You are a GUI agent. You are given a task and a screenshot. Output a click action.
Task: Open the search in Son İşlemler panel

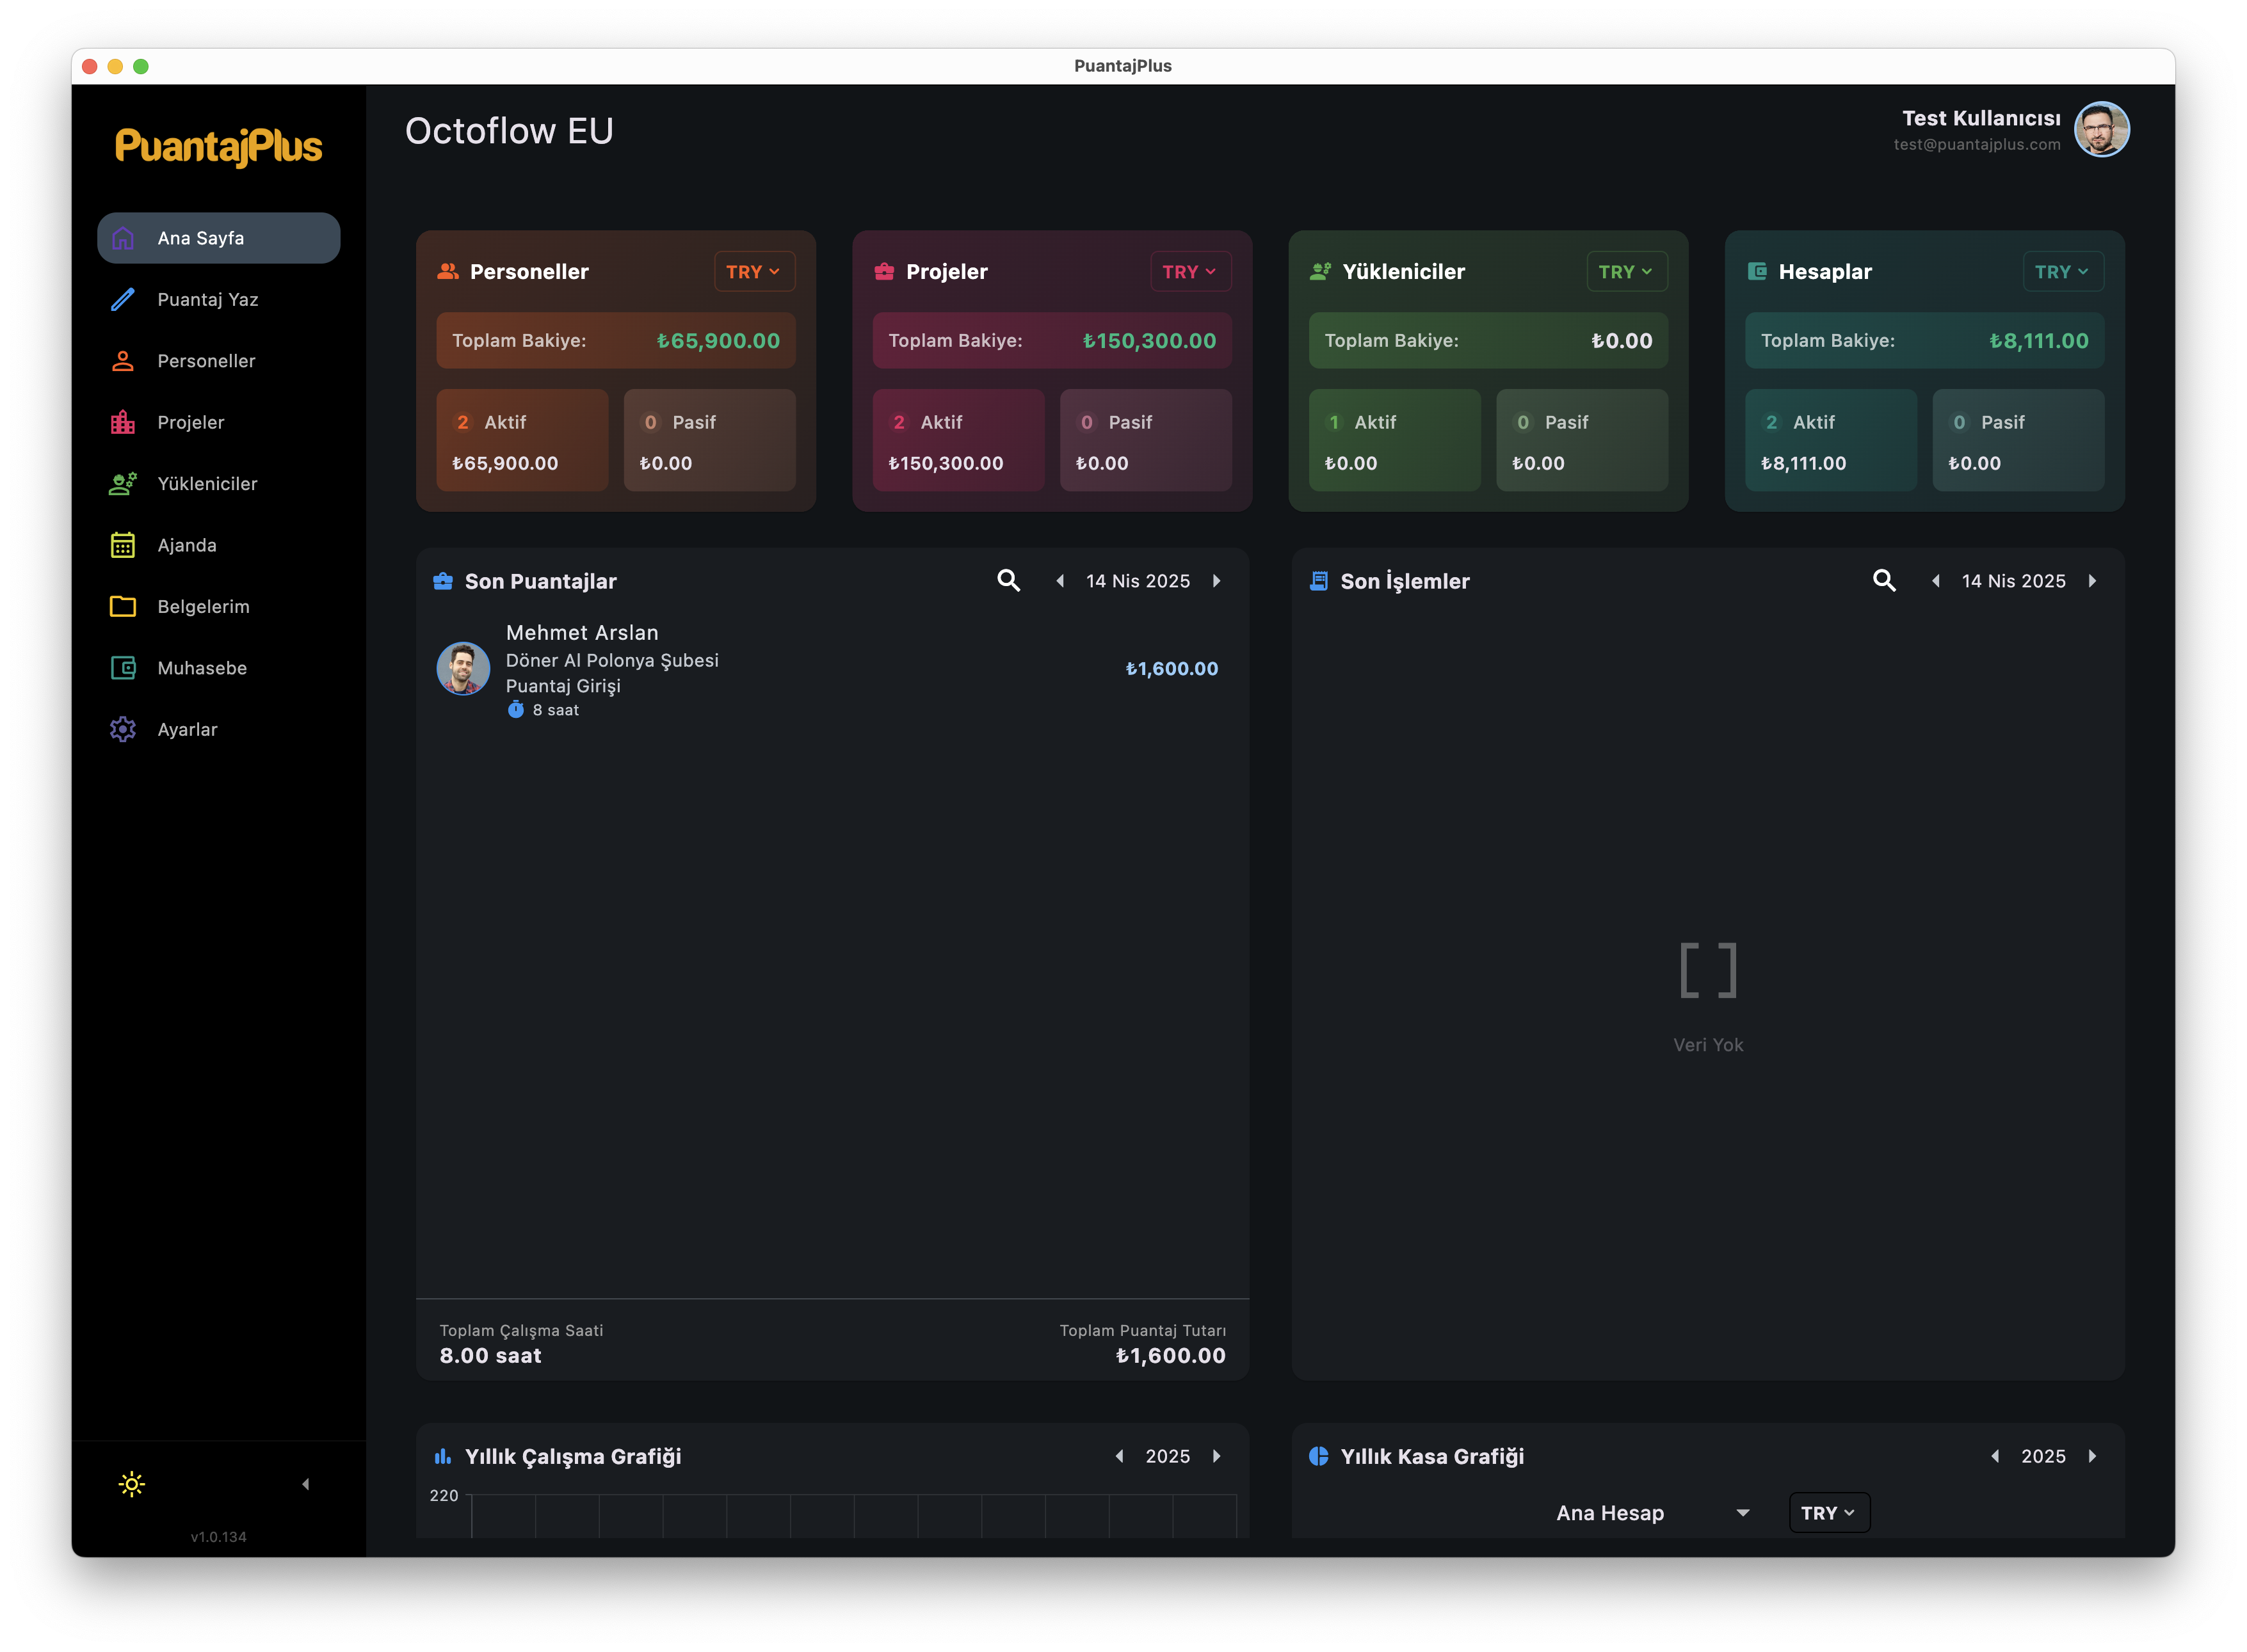(1884, 580)
